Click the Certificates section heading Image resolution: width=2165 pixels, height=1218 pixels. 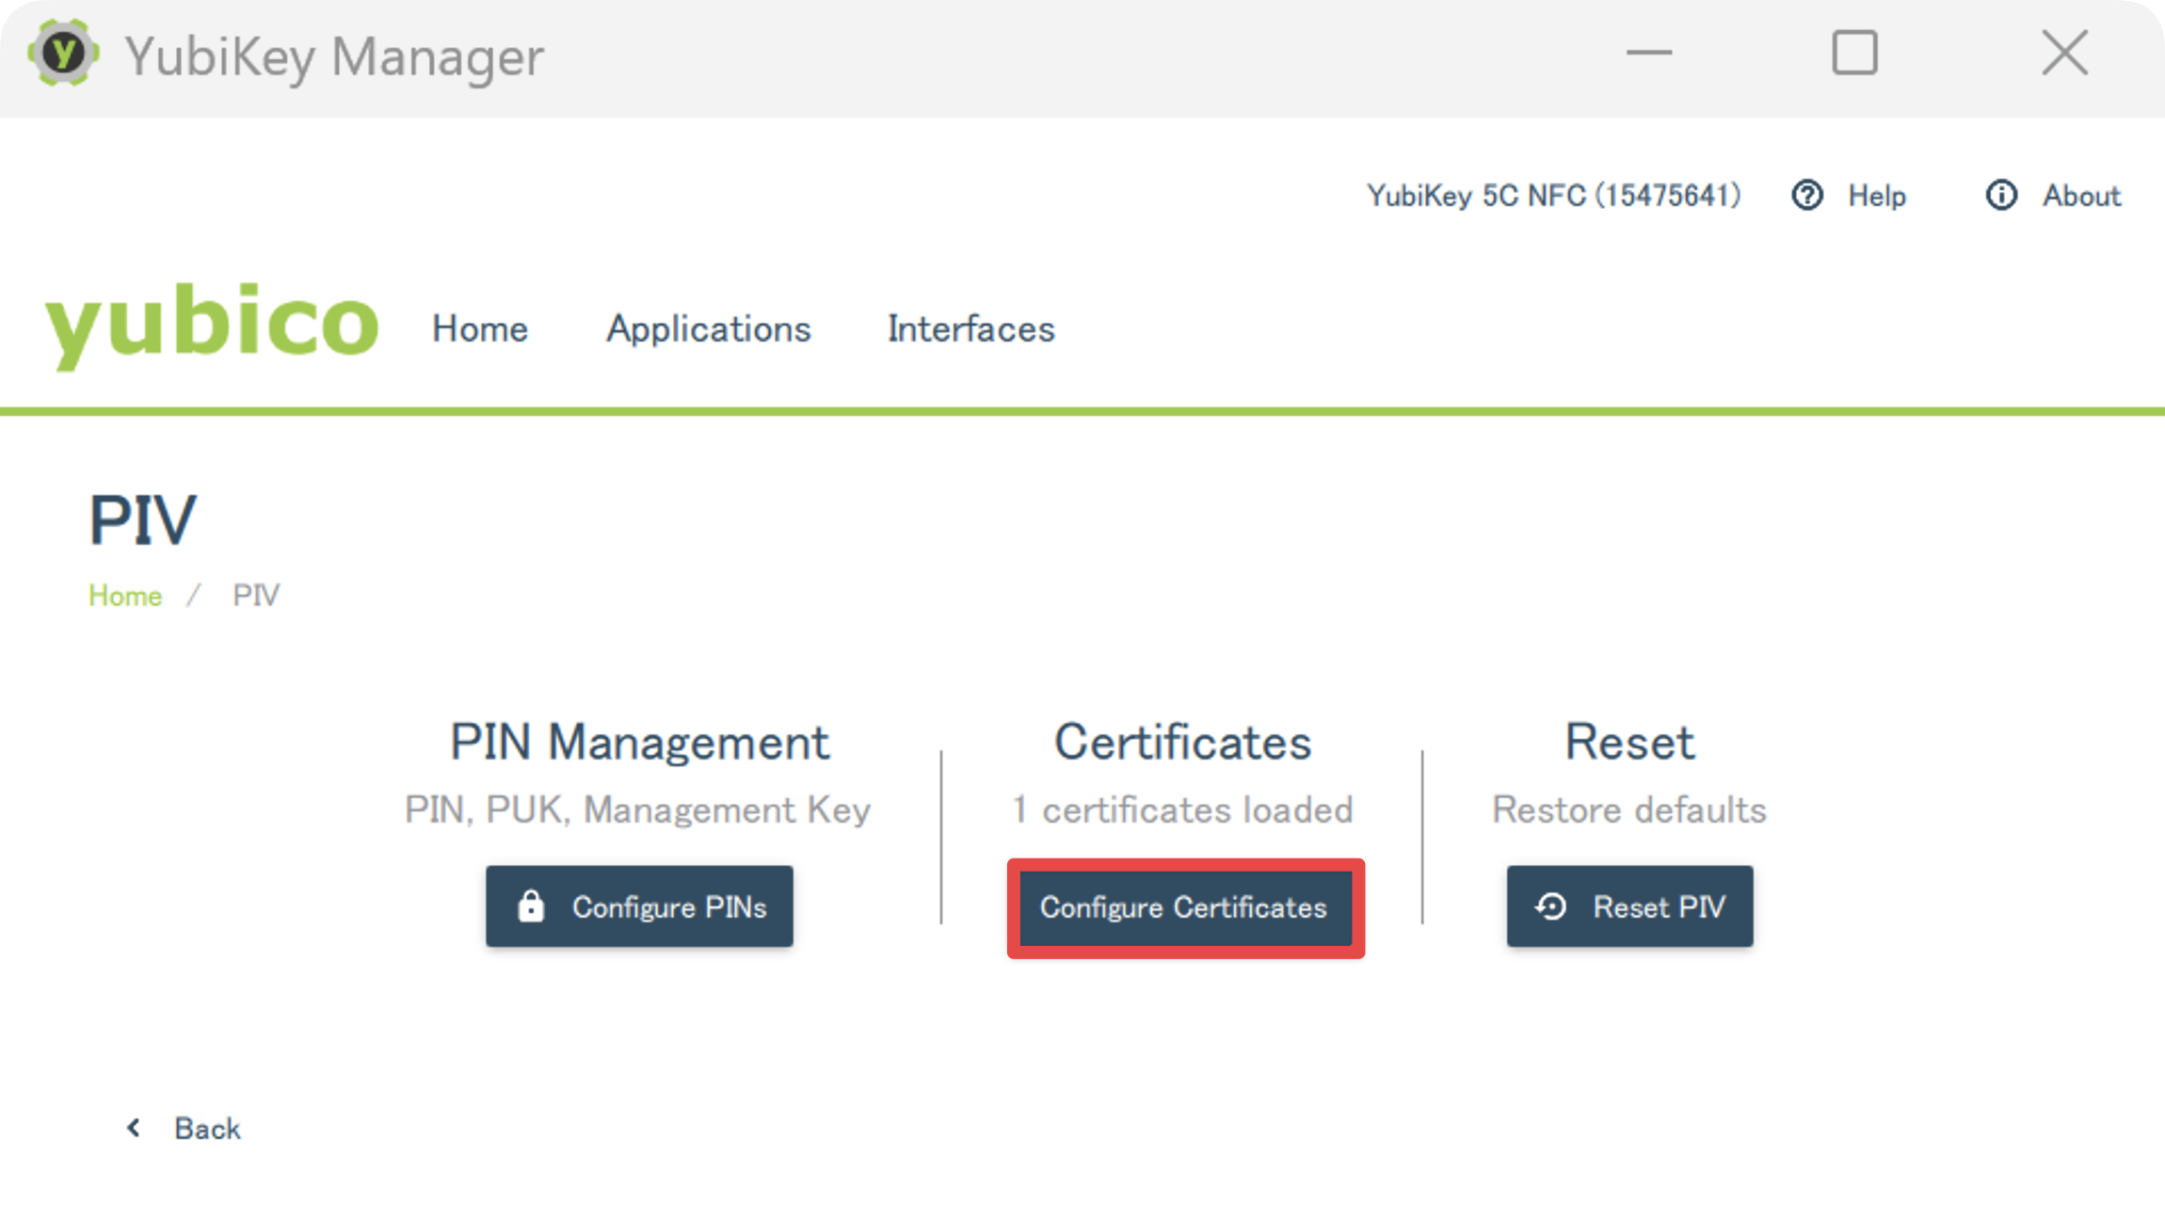tap(1182, 742)
